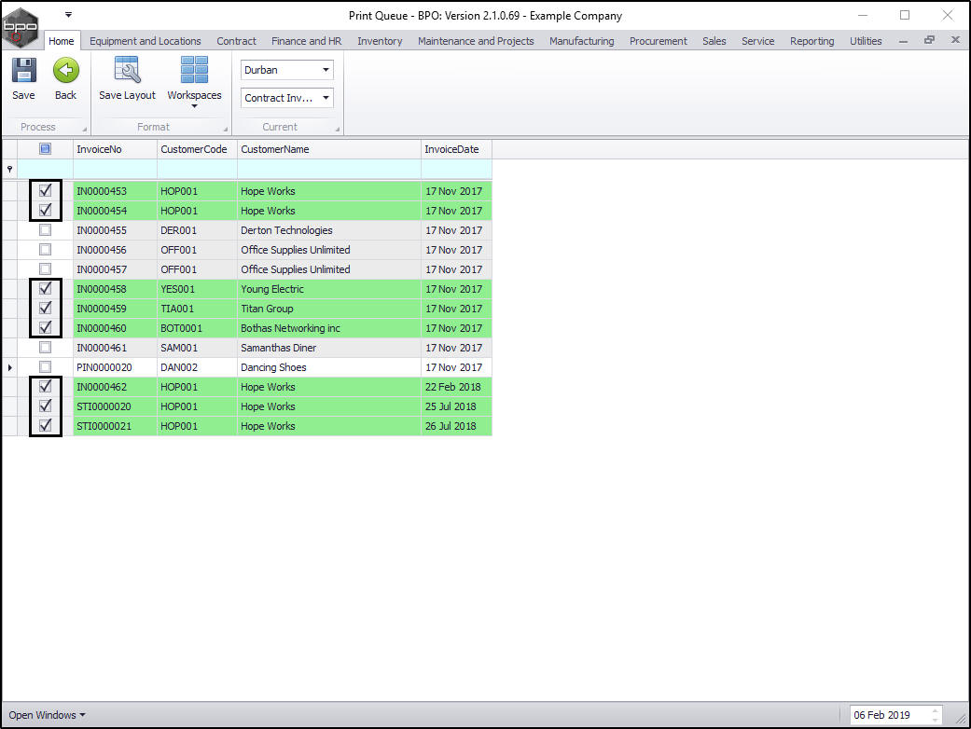Click the 06 Feb 2019 date field

point(889,715)
